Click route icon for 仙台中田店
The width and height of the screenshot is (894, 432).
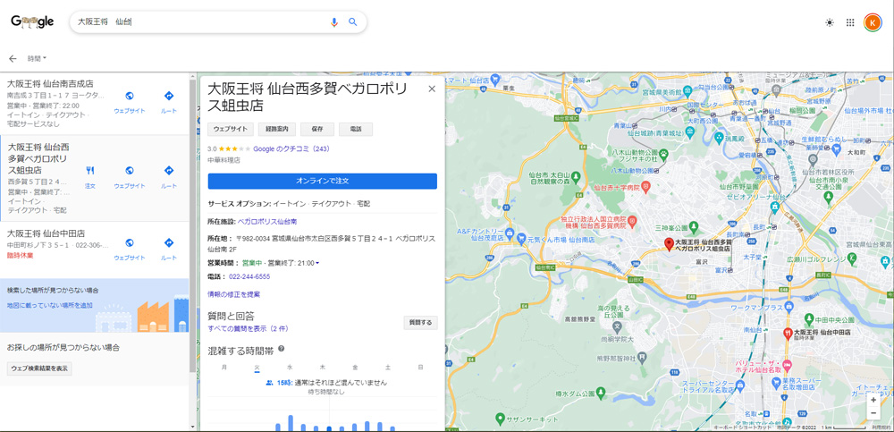169,242
